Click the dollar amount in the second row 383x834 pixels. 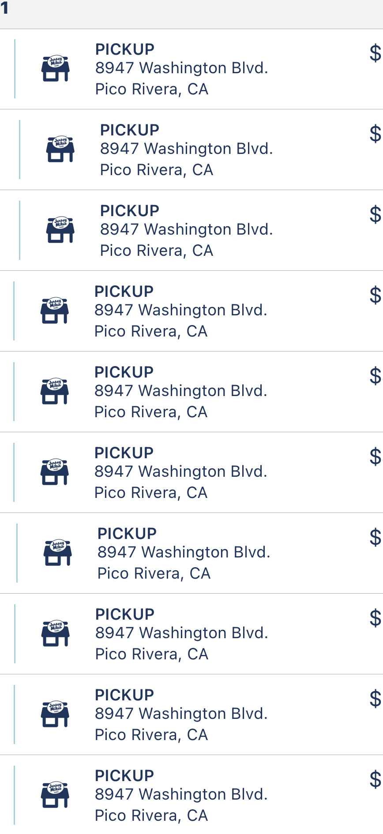[375, 134]
